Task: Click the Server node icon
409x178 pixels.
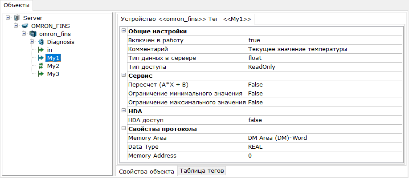Action: pos(17,18)
